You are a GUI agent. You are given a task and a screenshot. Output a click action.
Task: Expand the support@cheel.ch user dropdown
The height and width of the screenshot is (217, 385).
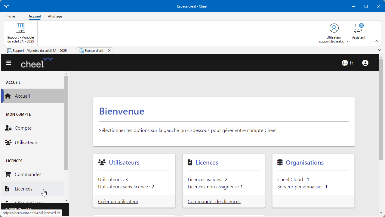(348, 42)
